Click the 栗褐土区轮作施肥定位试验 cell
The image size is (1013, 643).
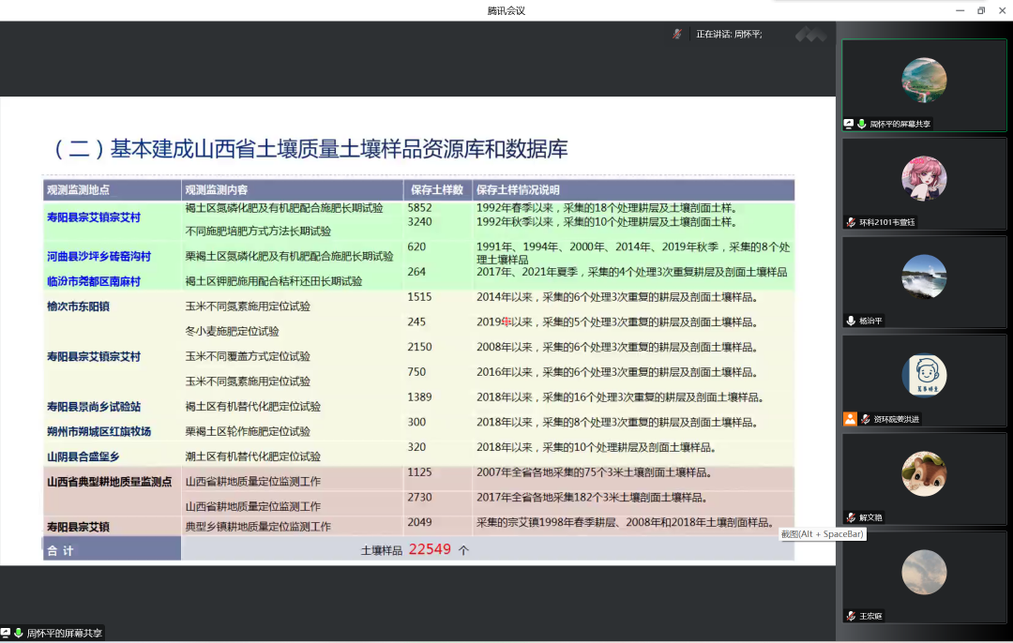coord(248,432)
